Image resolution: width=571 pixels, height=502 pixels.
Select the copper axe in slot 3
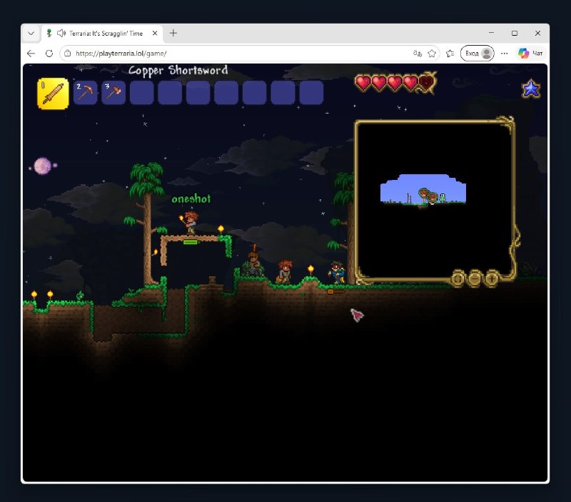(113, 93)
